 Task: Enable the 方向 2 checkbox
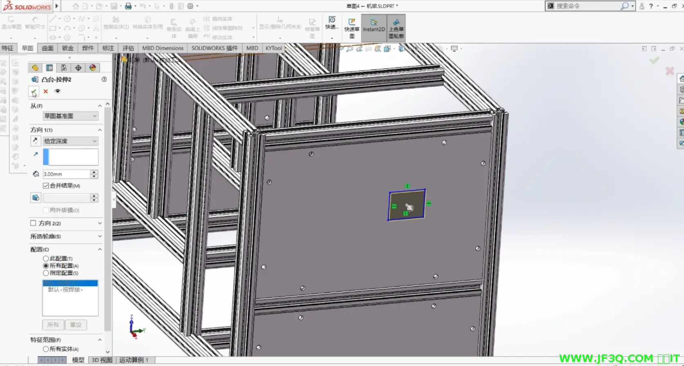click(x=33, y=223)
